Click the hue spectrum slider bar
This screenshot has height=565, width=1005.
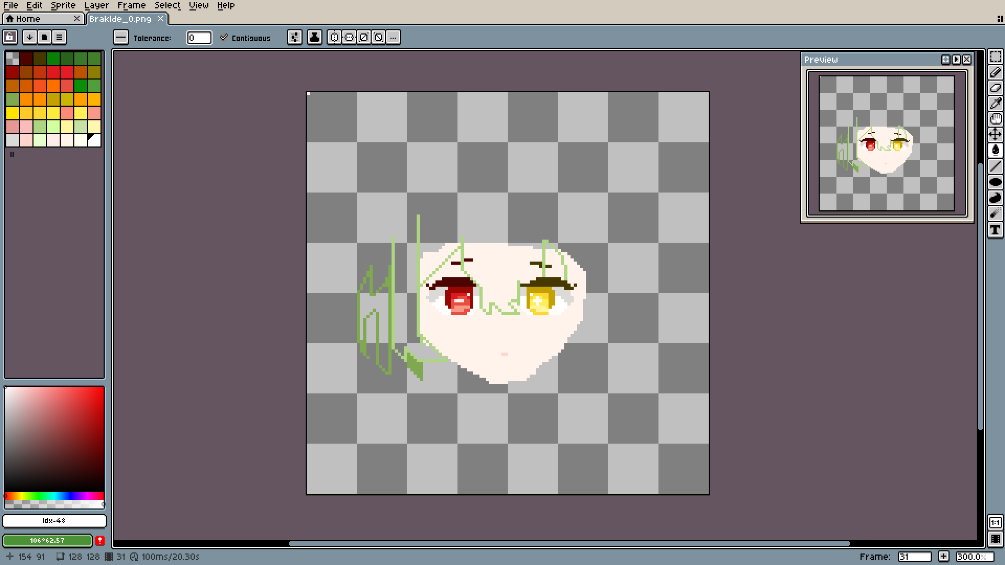click(x=54, y=496)
